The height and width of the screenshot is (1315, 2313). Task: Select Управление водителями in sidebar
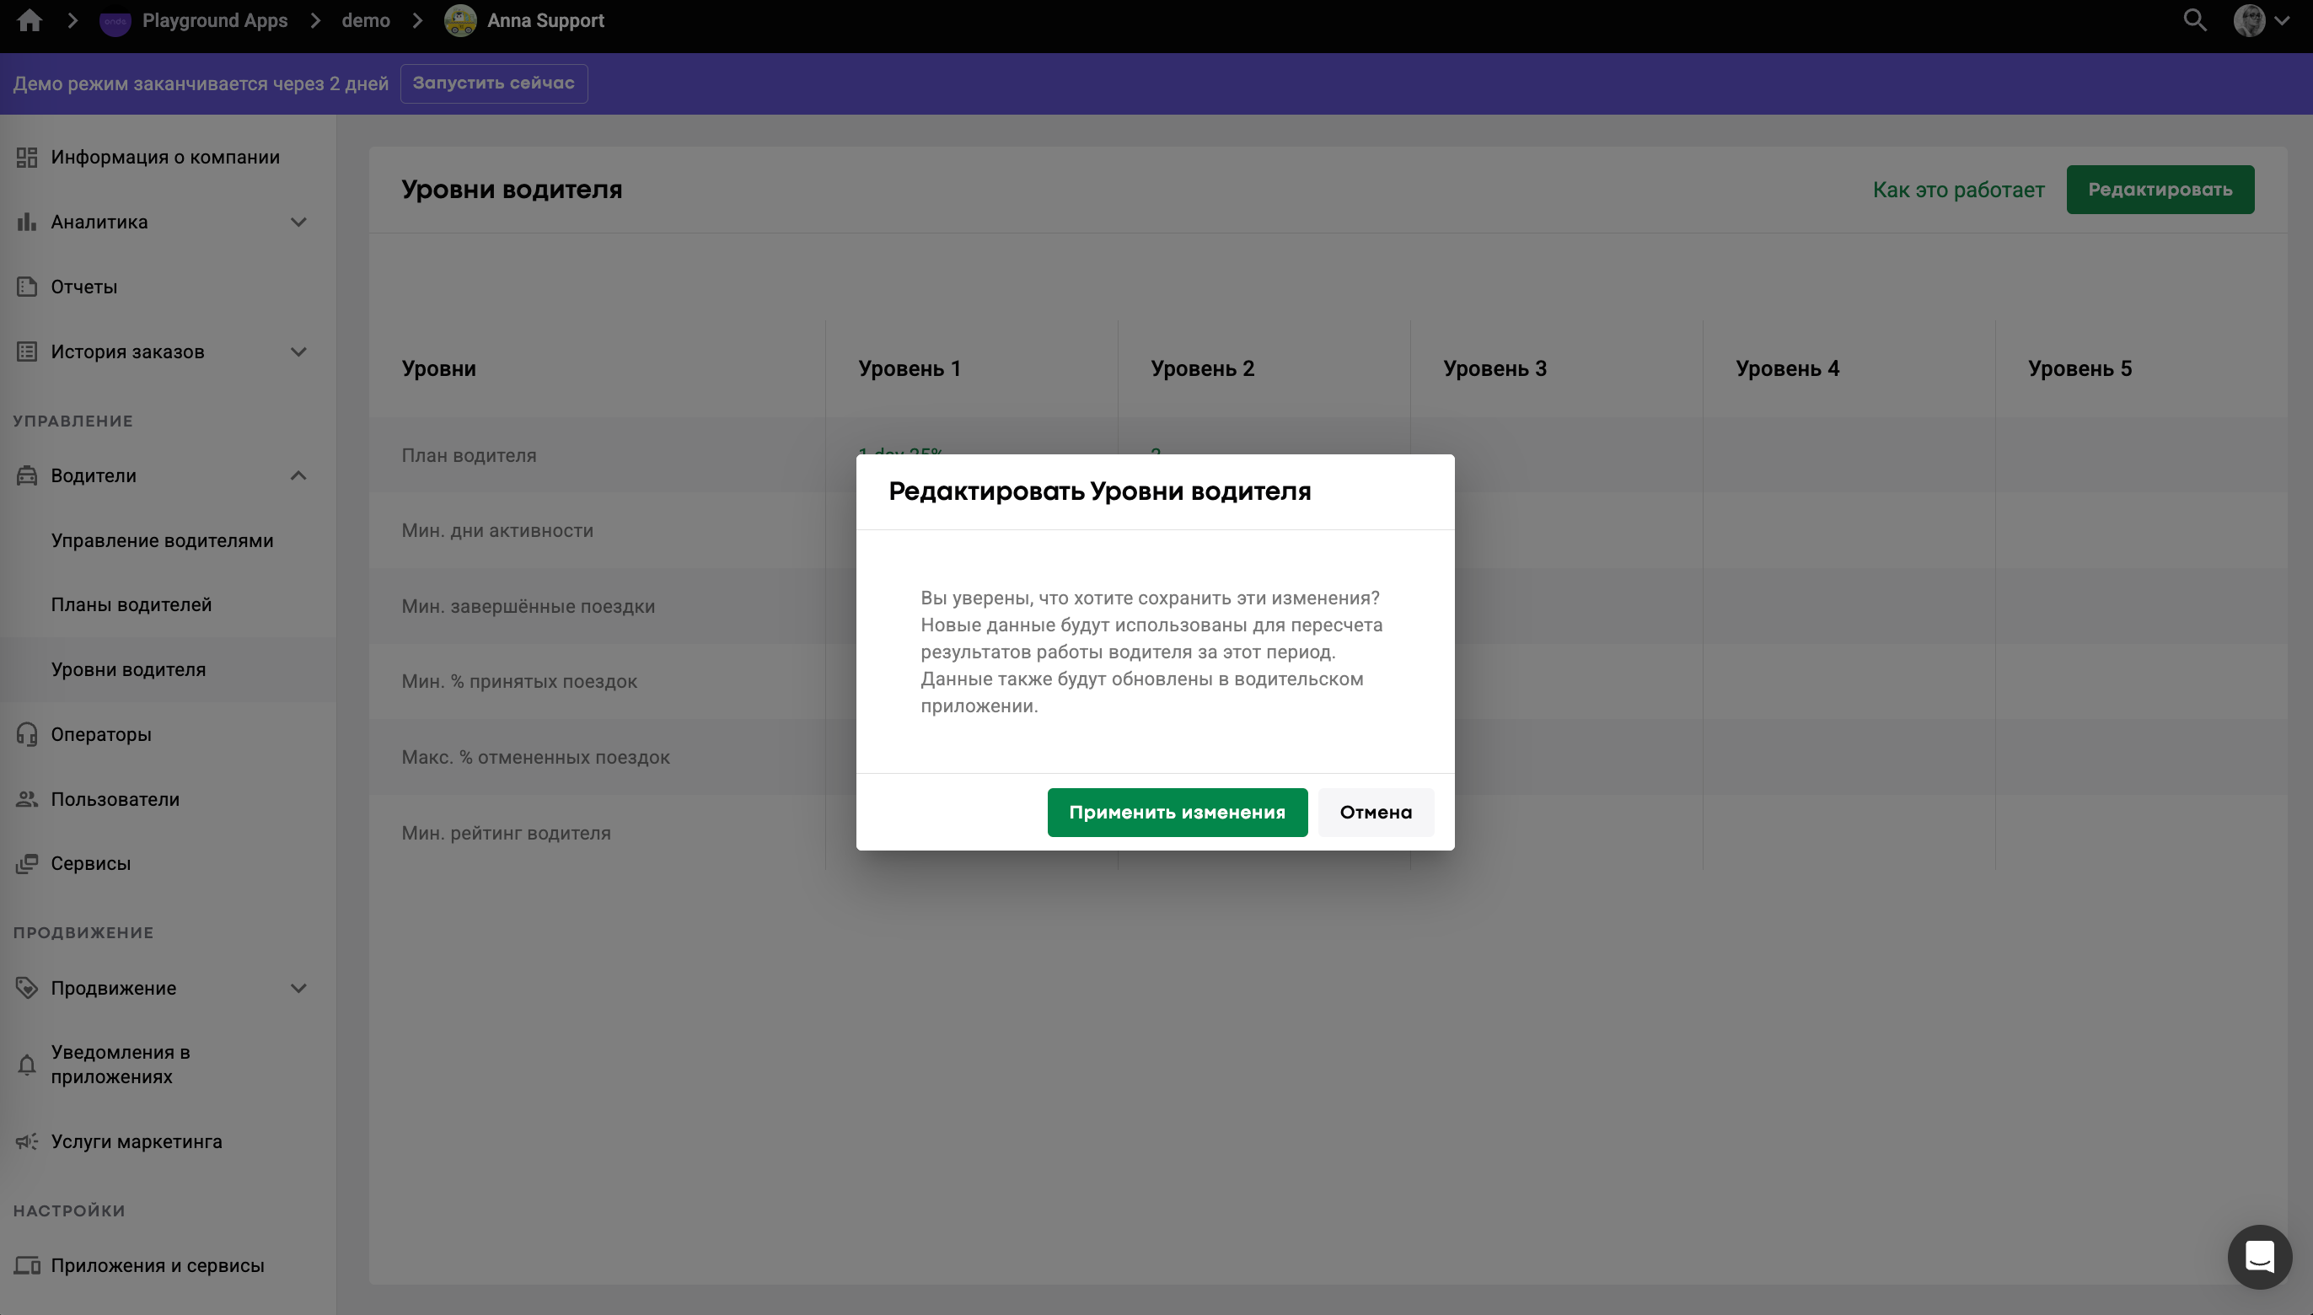click(x=162, y=541)
